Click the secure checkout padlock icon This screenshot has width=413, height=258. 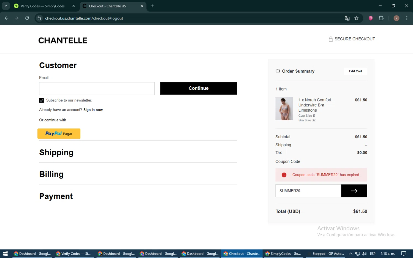coord(331,39)
